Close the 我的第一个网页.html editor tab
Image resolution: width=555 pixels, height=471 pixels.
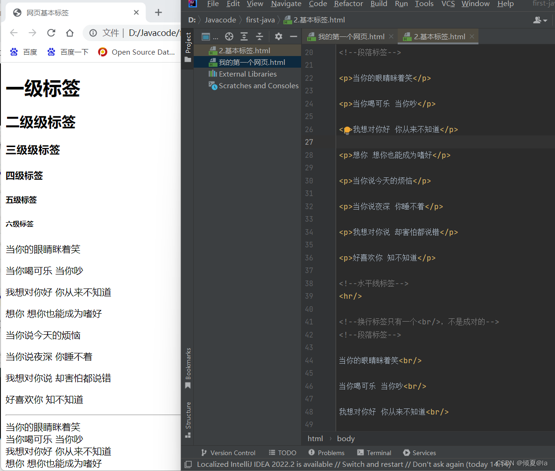391,36
